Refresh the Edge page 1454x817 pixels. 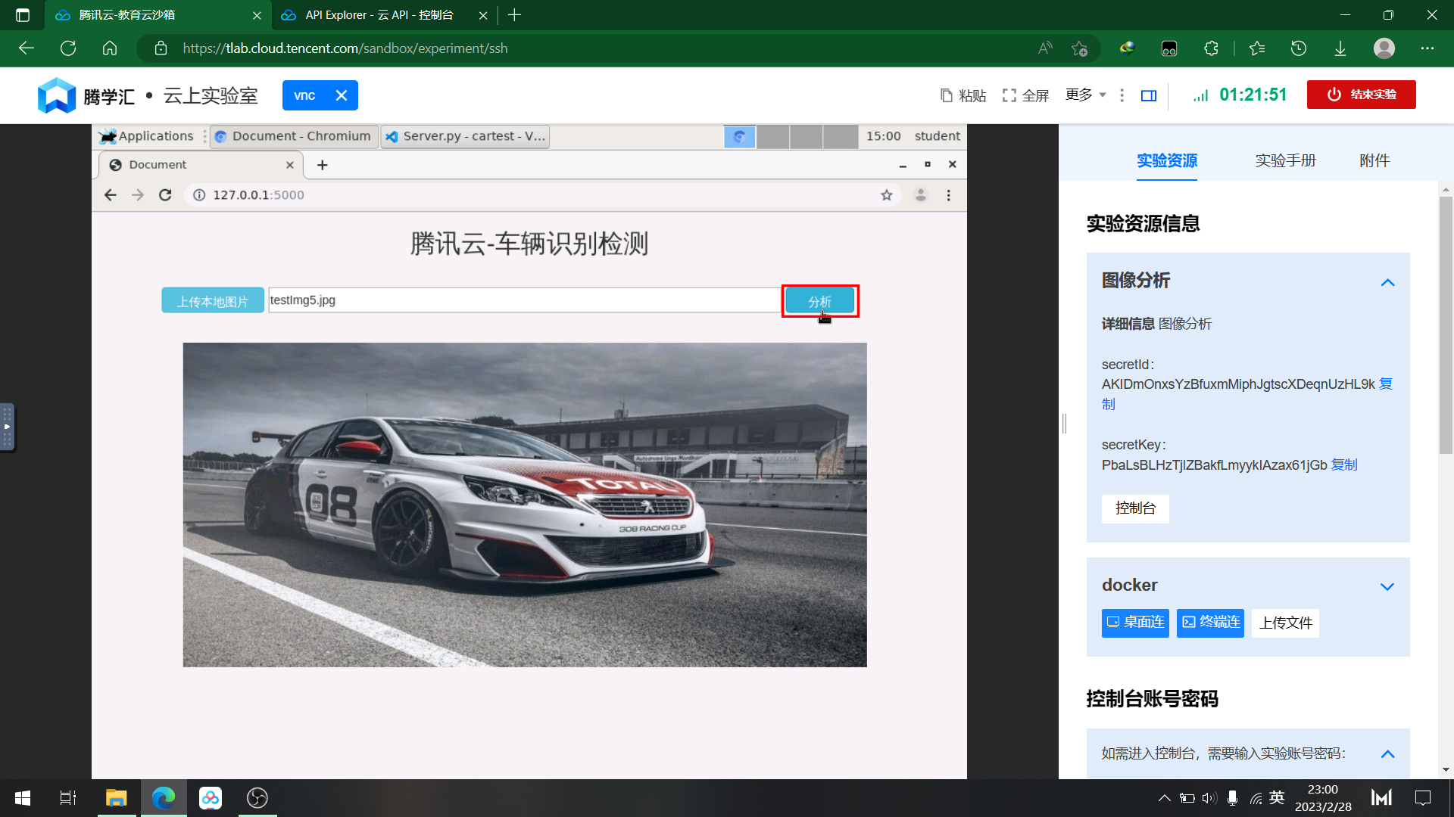coord(68,48)
